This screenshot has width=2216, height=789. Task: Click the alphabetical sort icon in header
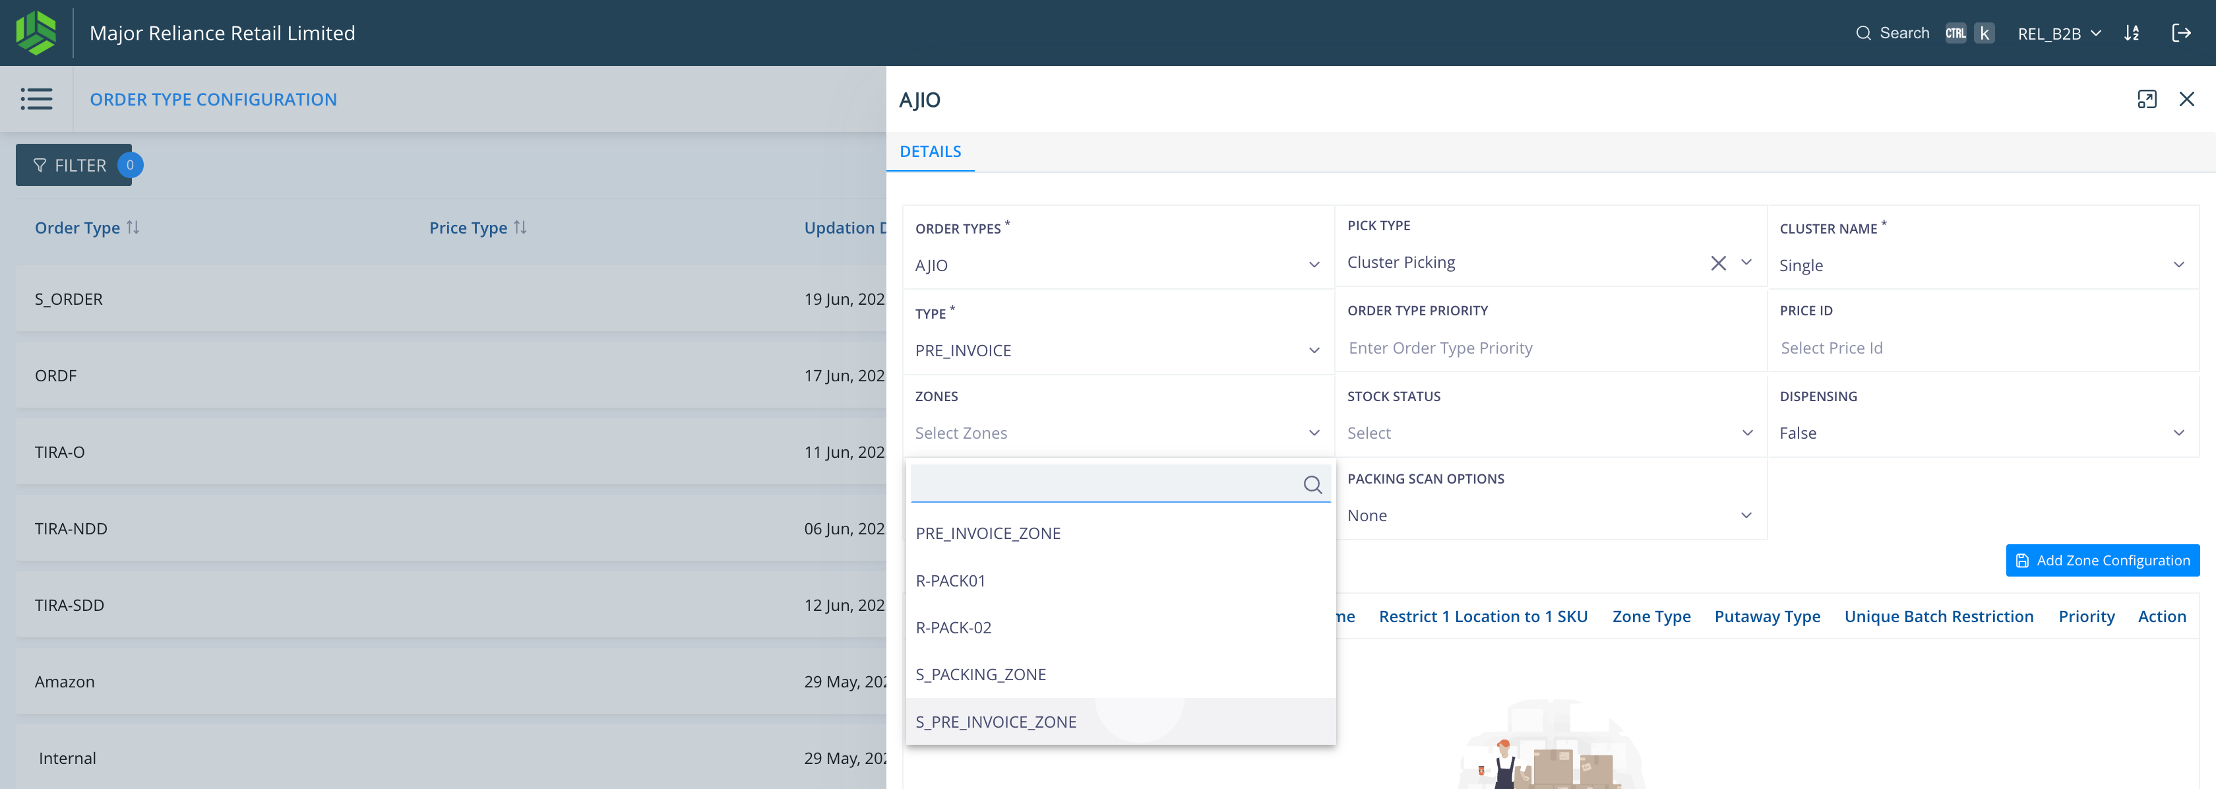point(2132,34)
